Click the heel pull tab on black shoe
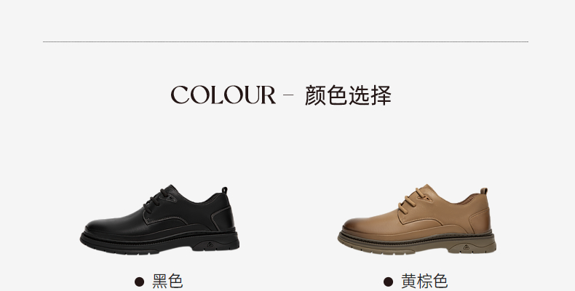 [224, 190]
